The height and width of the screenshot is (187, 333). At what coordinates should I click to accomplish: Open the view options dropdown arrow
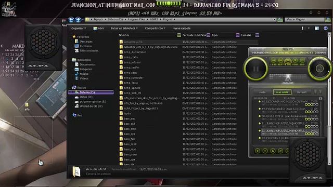(x=309, y=28)
